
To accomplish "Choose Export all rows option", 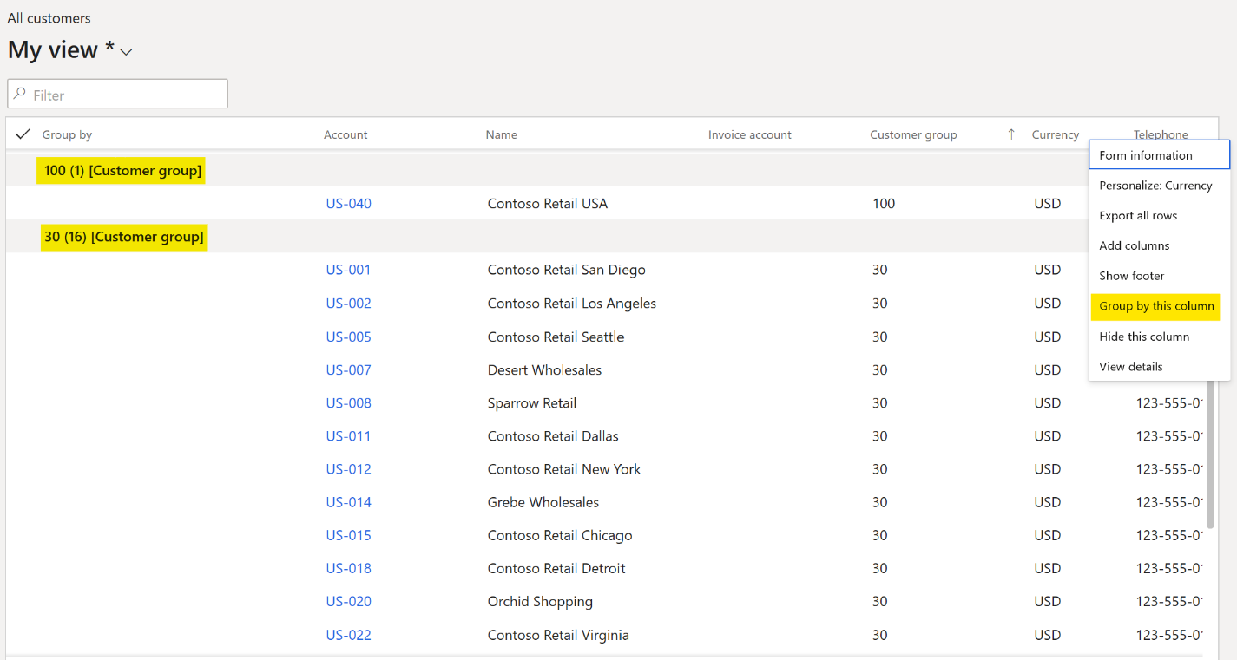I will [1159, 216].
